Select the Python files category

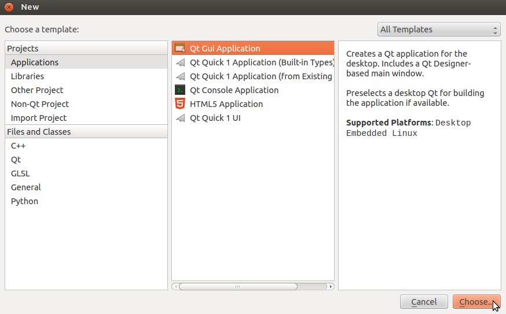tap(86, 201)
